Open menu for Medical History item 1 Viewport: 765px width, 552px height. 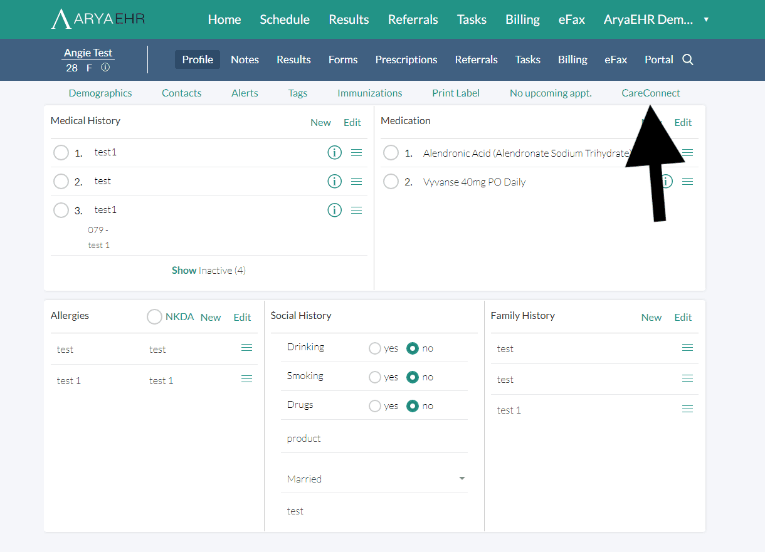tap(357, 152)
